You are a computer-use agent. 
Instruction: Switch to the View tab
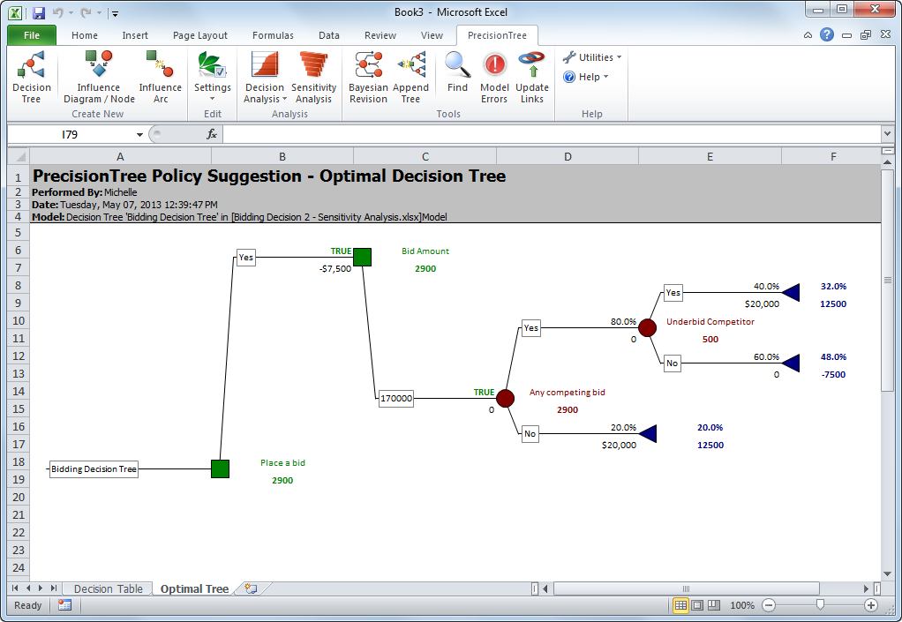(432, 35)
